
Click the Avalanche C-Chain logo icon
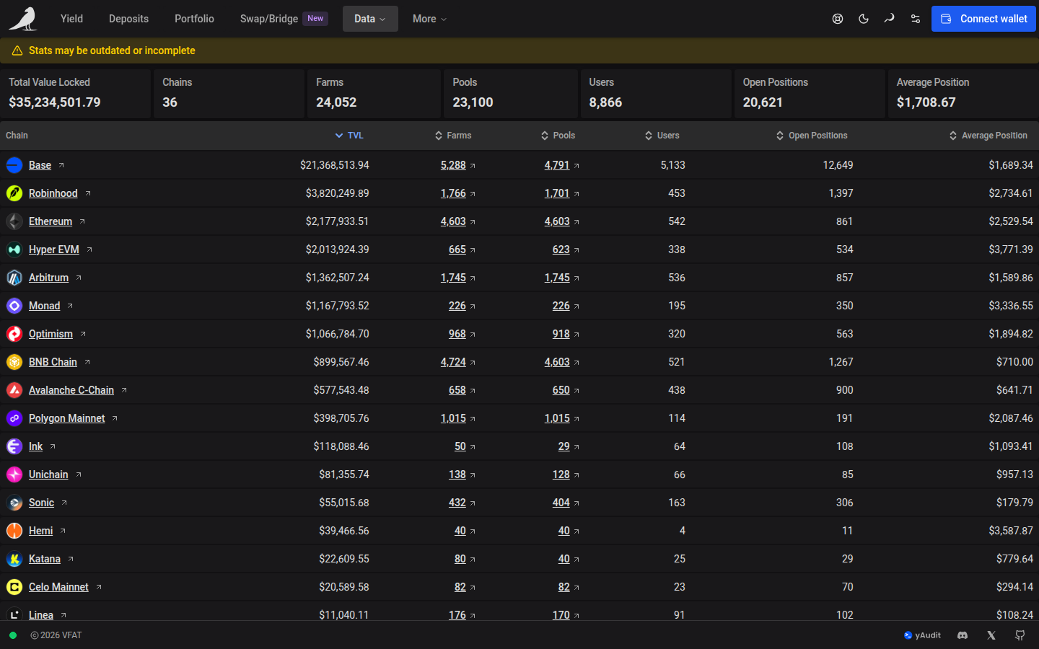[14, 390]
